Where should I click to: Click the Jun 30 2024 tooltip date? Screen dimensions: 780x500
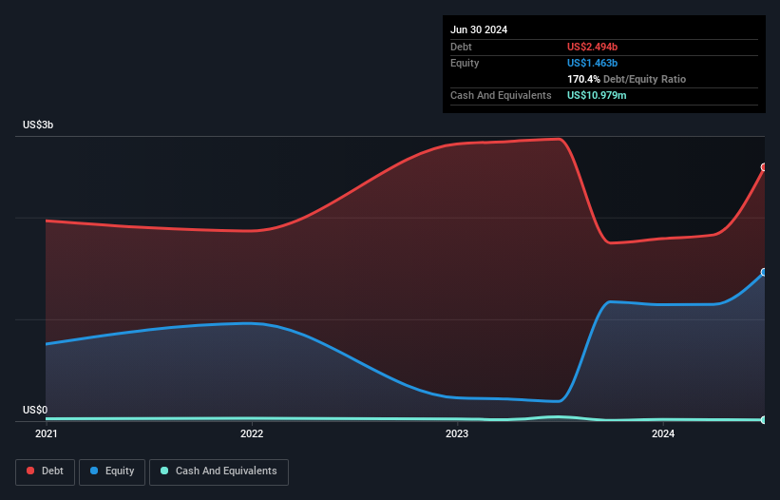click(479, 29)
